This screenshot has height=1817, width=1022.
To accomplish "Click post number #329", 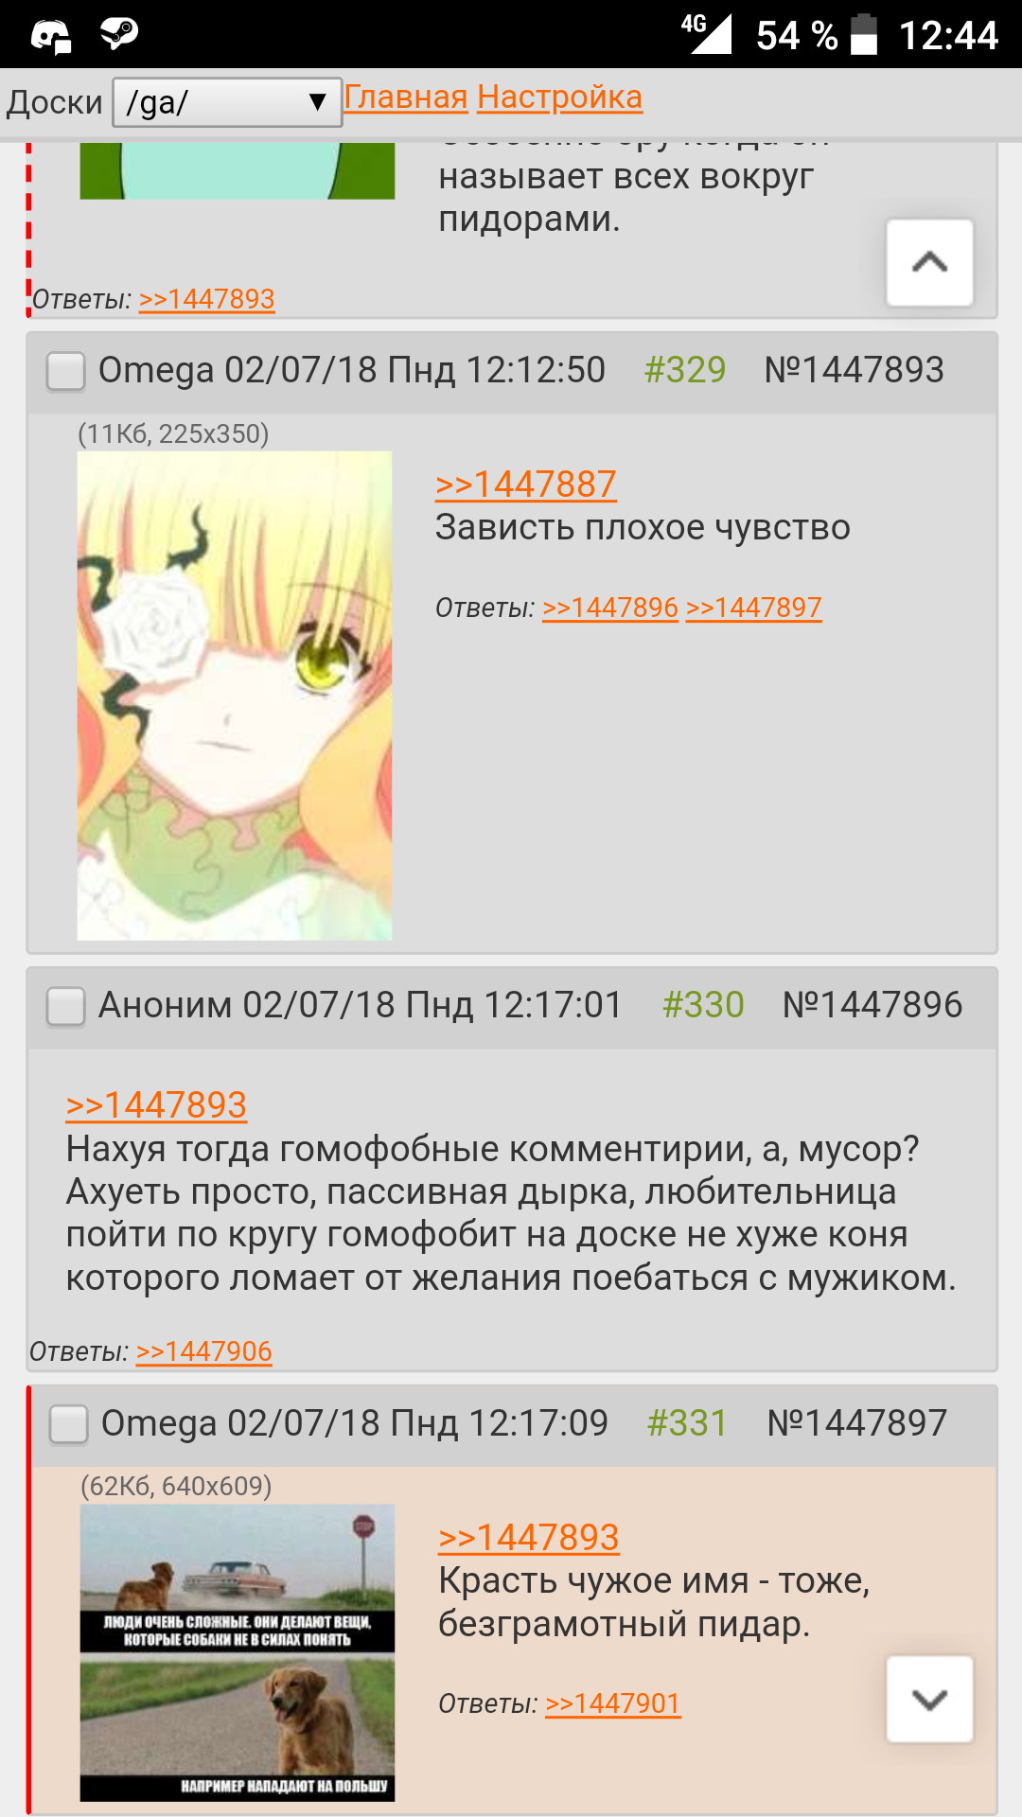I will tap(685, 370).
